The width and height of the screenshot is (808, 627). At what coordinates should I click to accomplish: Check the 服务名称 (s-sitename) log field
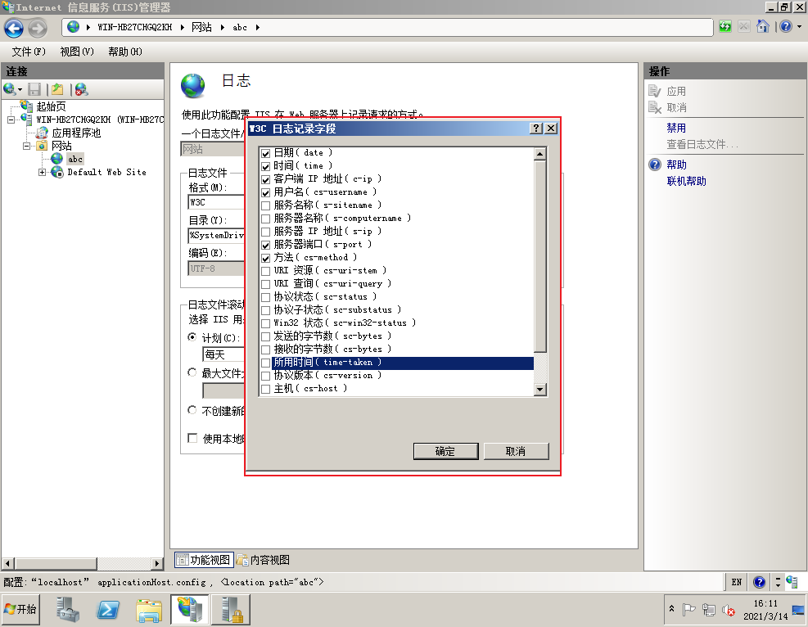point(266,205)
